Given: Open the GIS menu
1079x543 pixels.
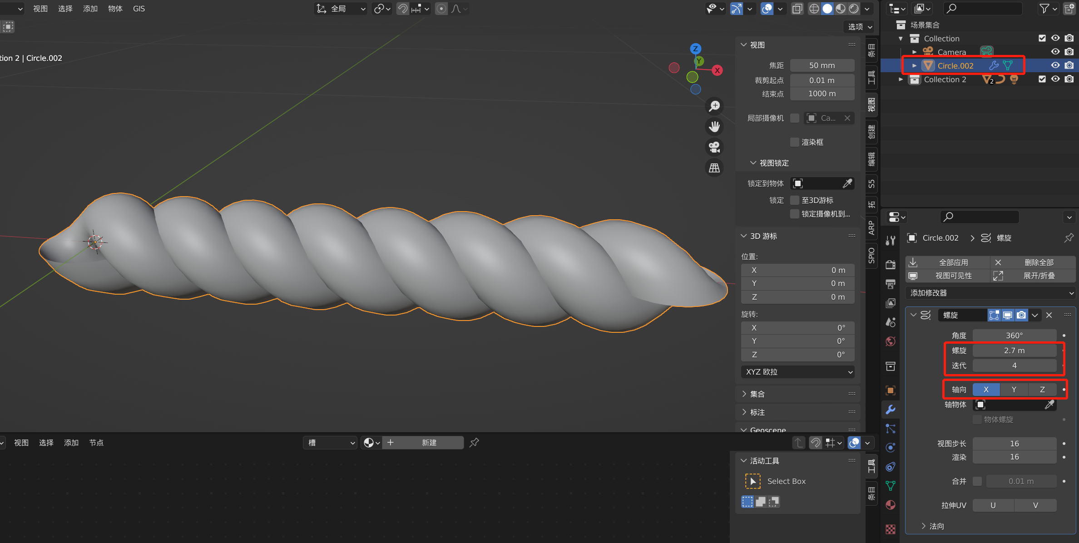Looking at the screenshot, I should click(139, 9).
